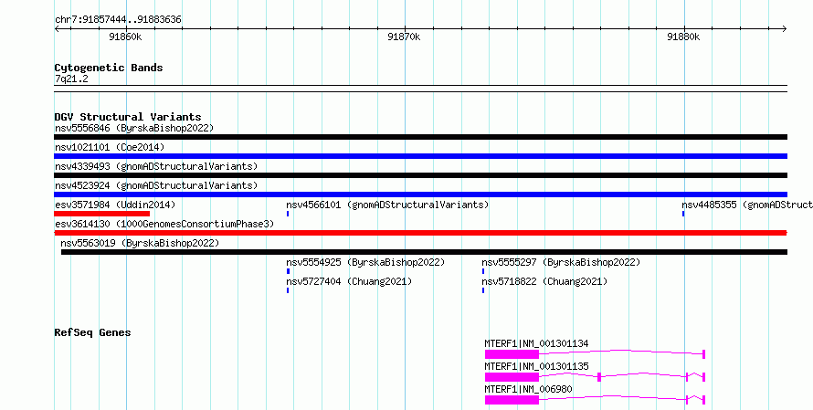This screenshot has height=410, width=813.
Task: Open nsv4523924 (gnomADStructuralVariants) label
Action: click(x=156, y=185)
